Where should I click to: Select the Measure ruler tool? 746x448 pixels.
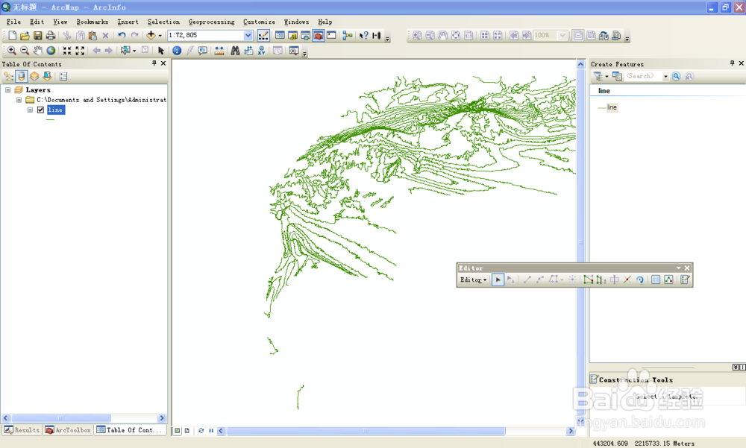219,51
